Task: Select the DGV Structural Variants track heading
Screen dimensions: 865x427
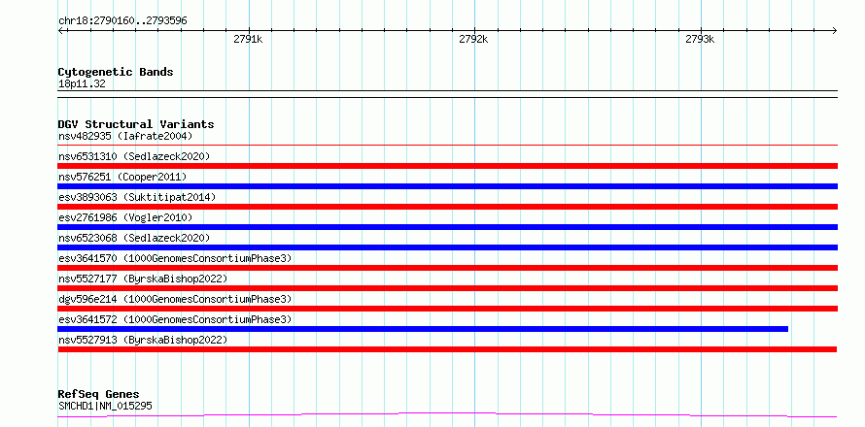Action: (136, 124)
